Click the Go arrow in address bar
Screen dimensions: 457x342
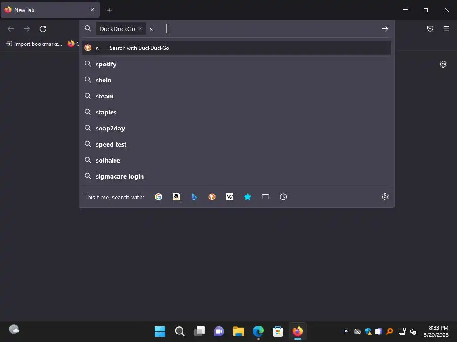pos(385,29)
